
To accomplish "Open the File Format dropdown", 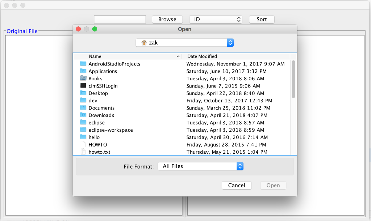I will click(x=201, y=166).
